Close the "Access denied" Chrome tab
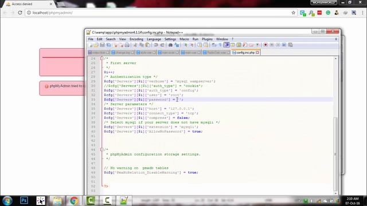Screen dimensions: 367x206 click(51, 4)
